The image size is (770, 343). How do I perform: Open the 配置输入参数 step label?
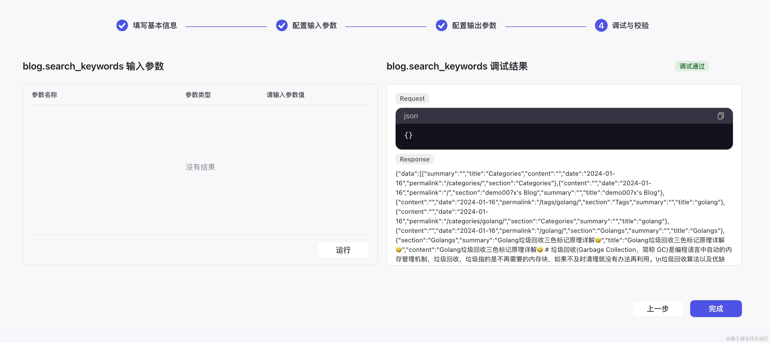tap(314, 26)
